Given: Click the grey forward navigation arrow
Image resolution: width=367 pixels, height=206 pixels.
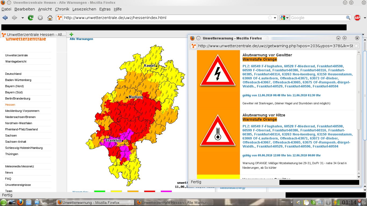Looking at the screenshot, I should (x=15, y=18).
